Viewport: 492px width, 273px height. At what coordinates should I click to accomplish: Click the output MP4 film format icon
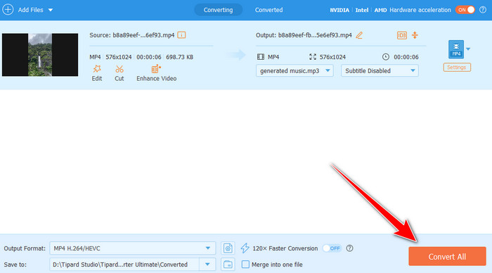point(261,57)
